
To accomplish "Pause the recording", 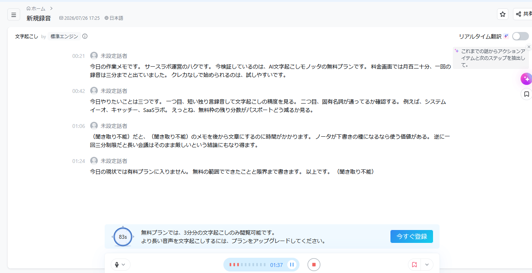I will tap(292, 265).
